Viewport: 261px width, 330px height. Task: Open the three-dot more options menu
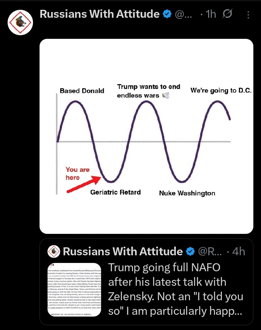point(248,15)
